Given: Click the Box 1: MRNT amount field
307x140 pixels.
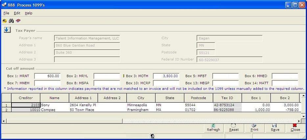Looking at the screenshot, I should click(47, 76).
